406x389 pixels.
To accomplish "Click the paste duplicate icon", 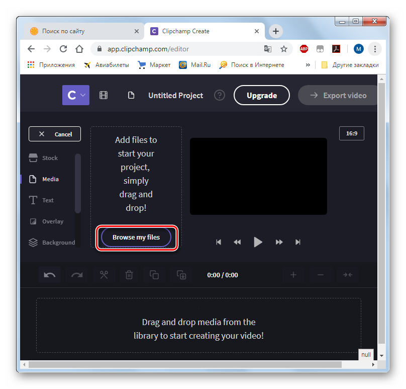I will tap(181, 275).
